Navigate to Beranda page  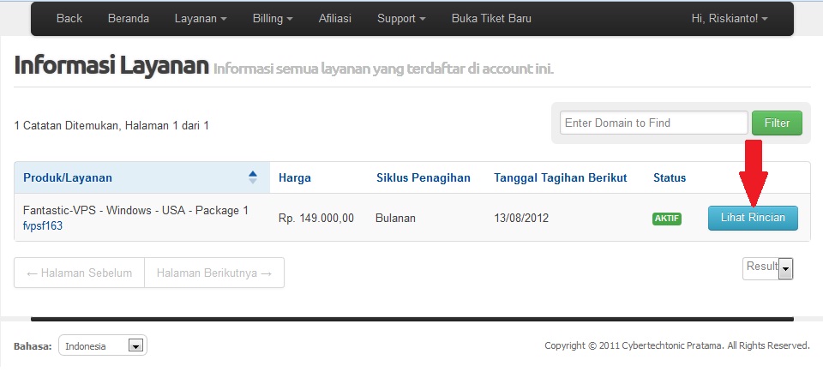click(x=129, y=18)
